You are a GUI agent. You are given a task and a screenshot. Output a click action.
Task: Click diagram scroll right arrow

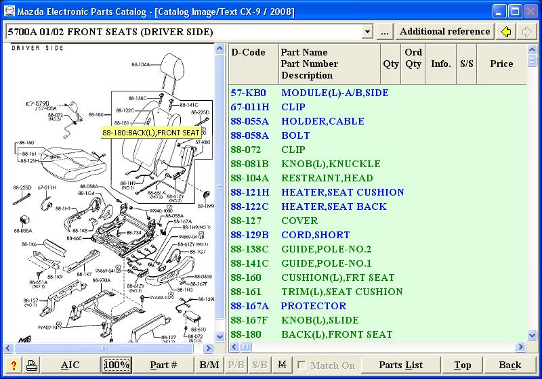(208, 348)
